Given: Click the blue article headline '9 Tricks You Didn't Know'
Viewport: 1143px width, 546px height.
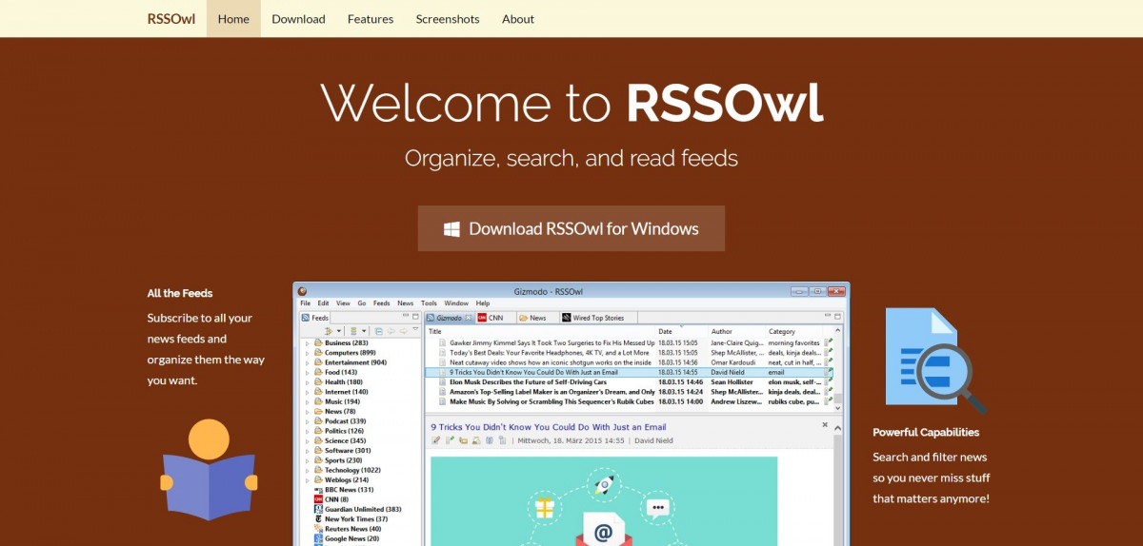Looking at the screenshot, I should tap(549, 427).
